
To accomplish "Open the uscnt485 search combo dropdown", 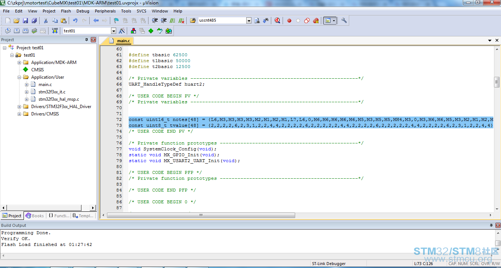I will click(249, 21).
